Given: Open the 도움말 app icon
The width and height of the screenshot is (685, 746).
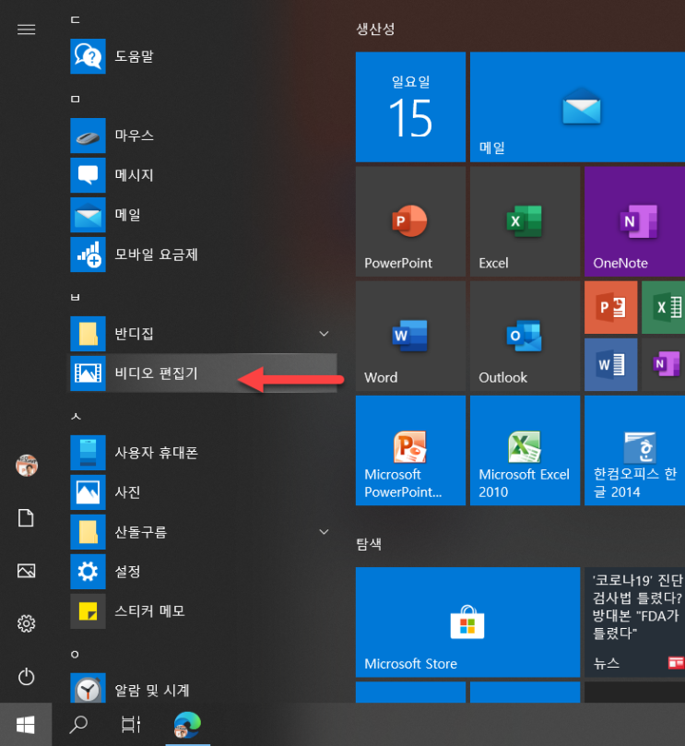Looking at the screenshot, I should tap(88, 56).
